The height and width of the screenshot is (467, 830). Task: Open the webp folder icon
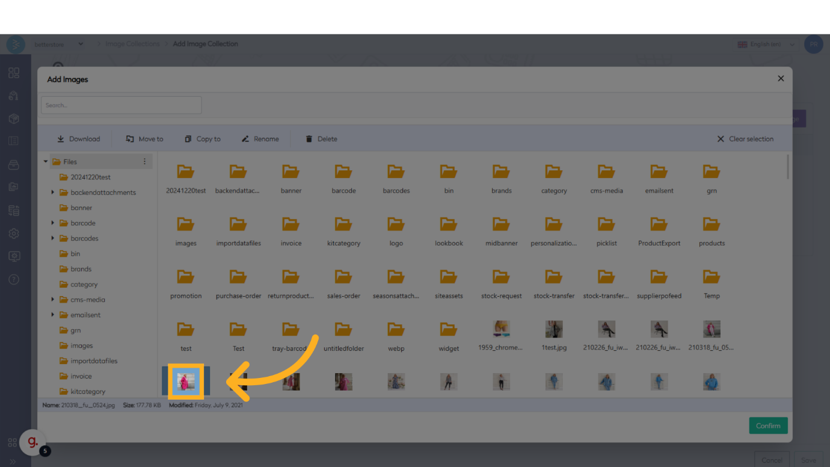click(396, 330)
